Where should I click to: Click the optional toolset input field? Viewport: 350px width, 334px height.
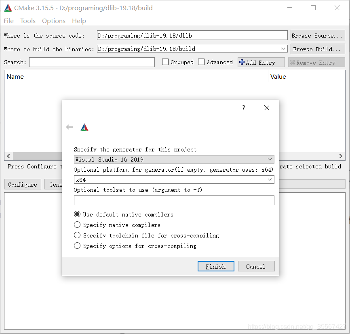point(174,200)
